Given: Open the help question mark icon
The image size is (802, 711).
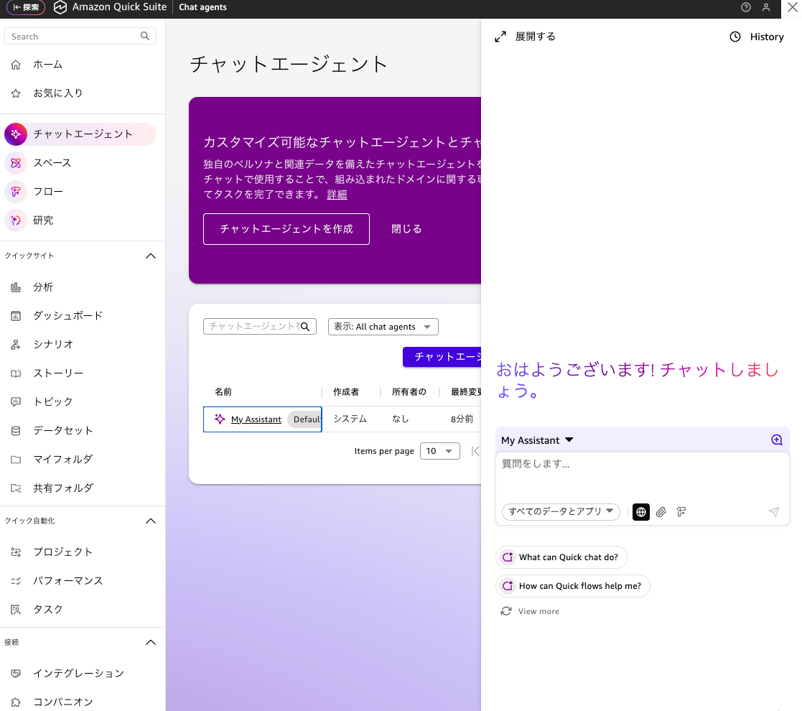Looking at the screenshot, I should pos(746,7).
